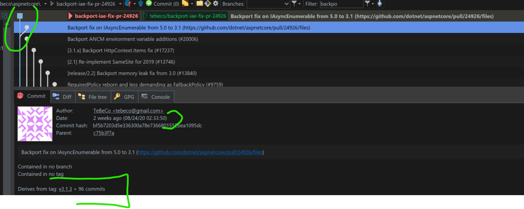Open the github.com pull/24926/files link in message
524x209 pixels.
[200, 152]
